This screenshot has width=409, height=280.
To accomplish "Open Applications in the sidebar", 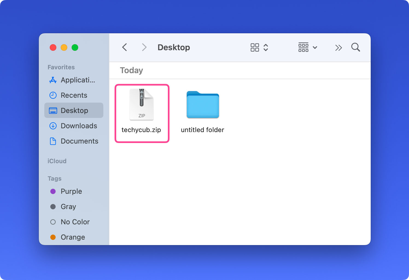I will (x=78, y=80).
